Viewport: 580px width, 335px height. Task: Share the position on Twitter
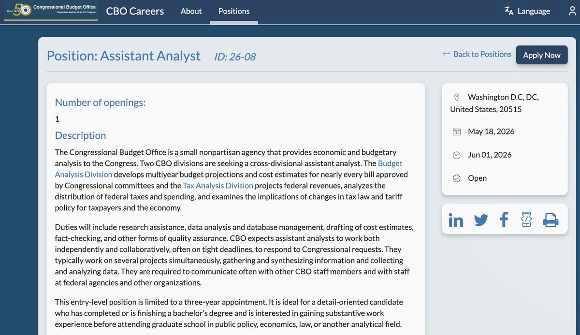pyautogui.click(x=481, y=220)
